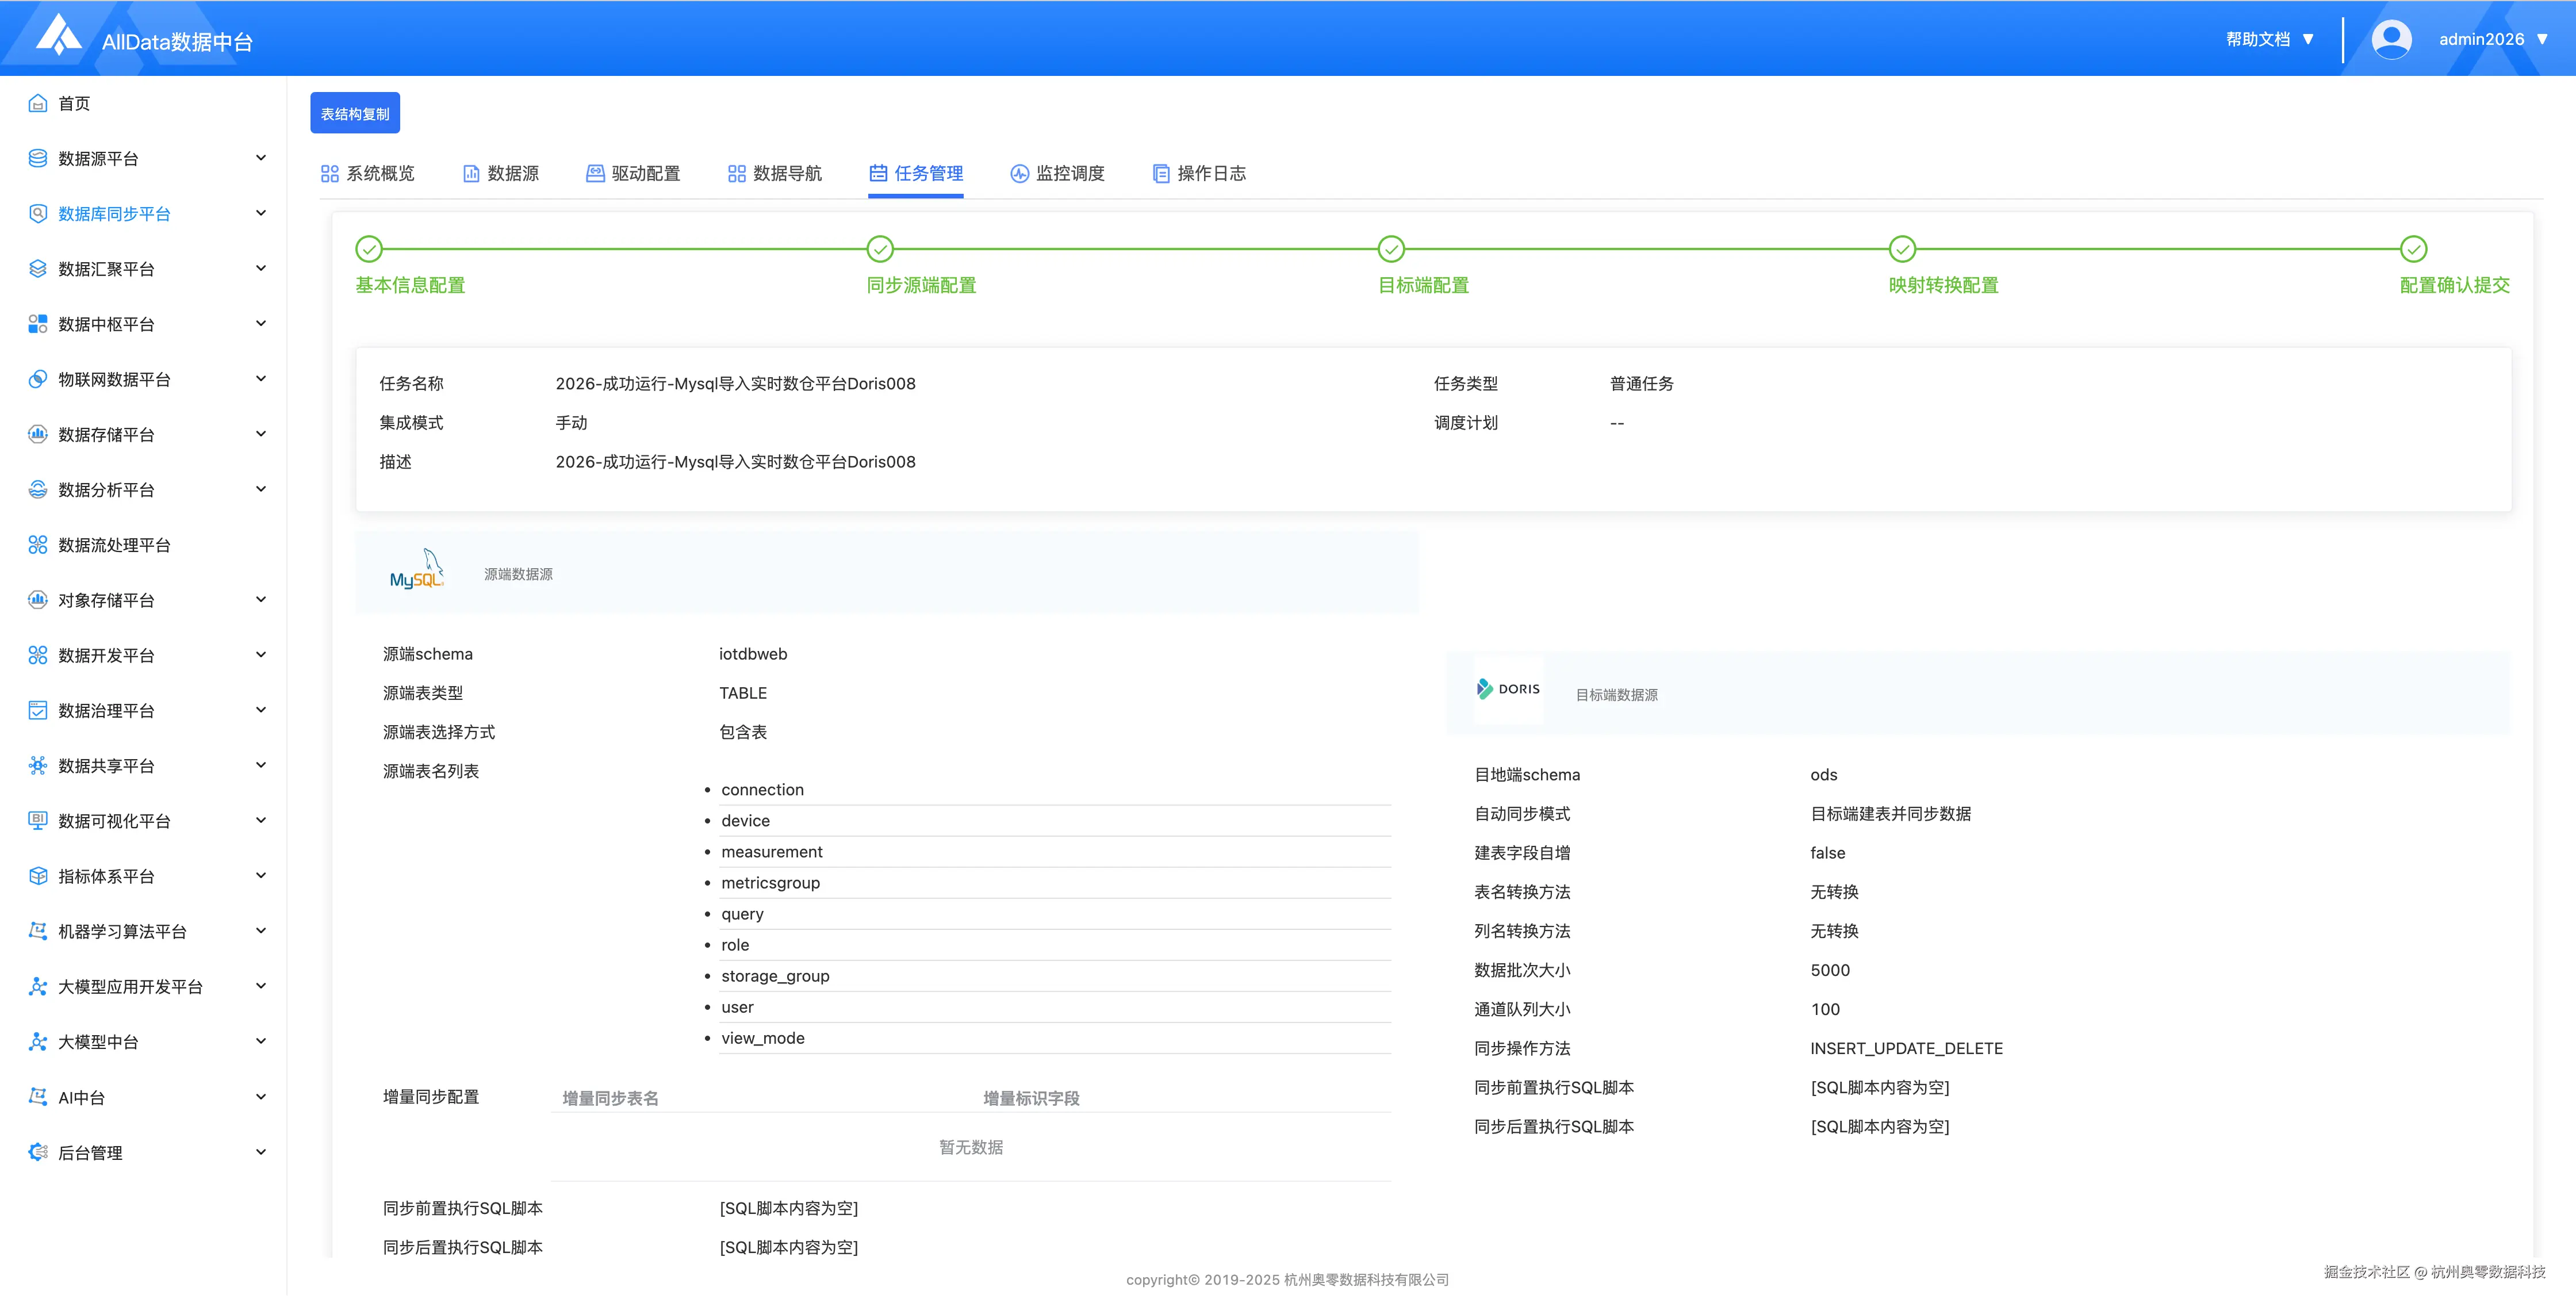Image resolution: width=2576 pixels, height=1310 pixels.
Task: Click the 数据可视化平台 sidebar icon
Action: click(38, 821)
